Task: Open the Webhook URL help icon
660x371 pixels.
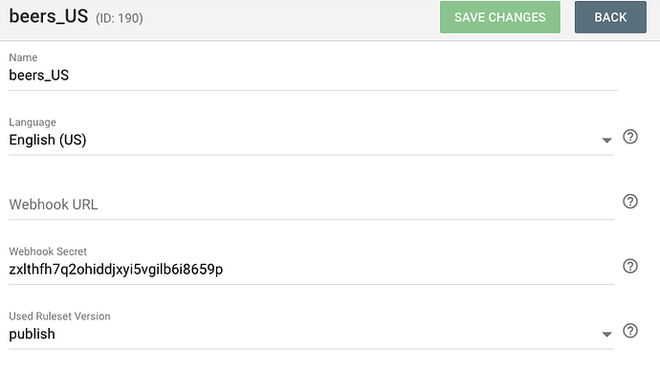Action: tap(630, 202)
